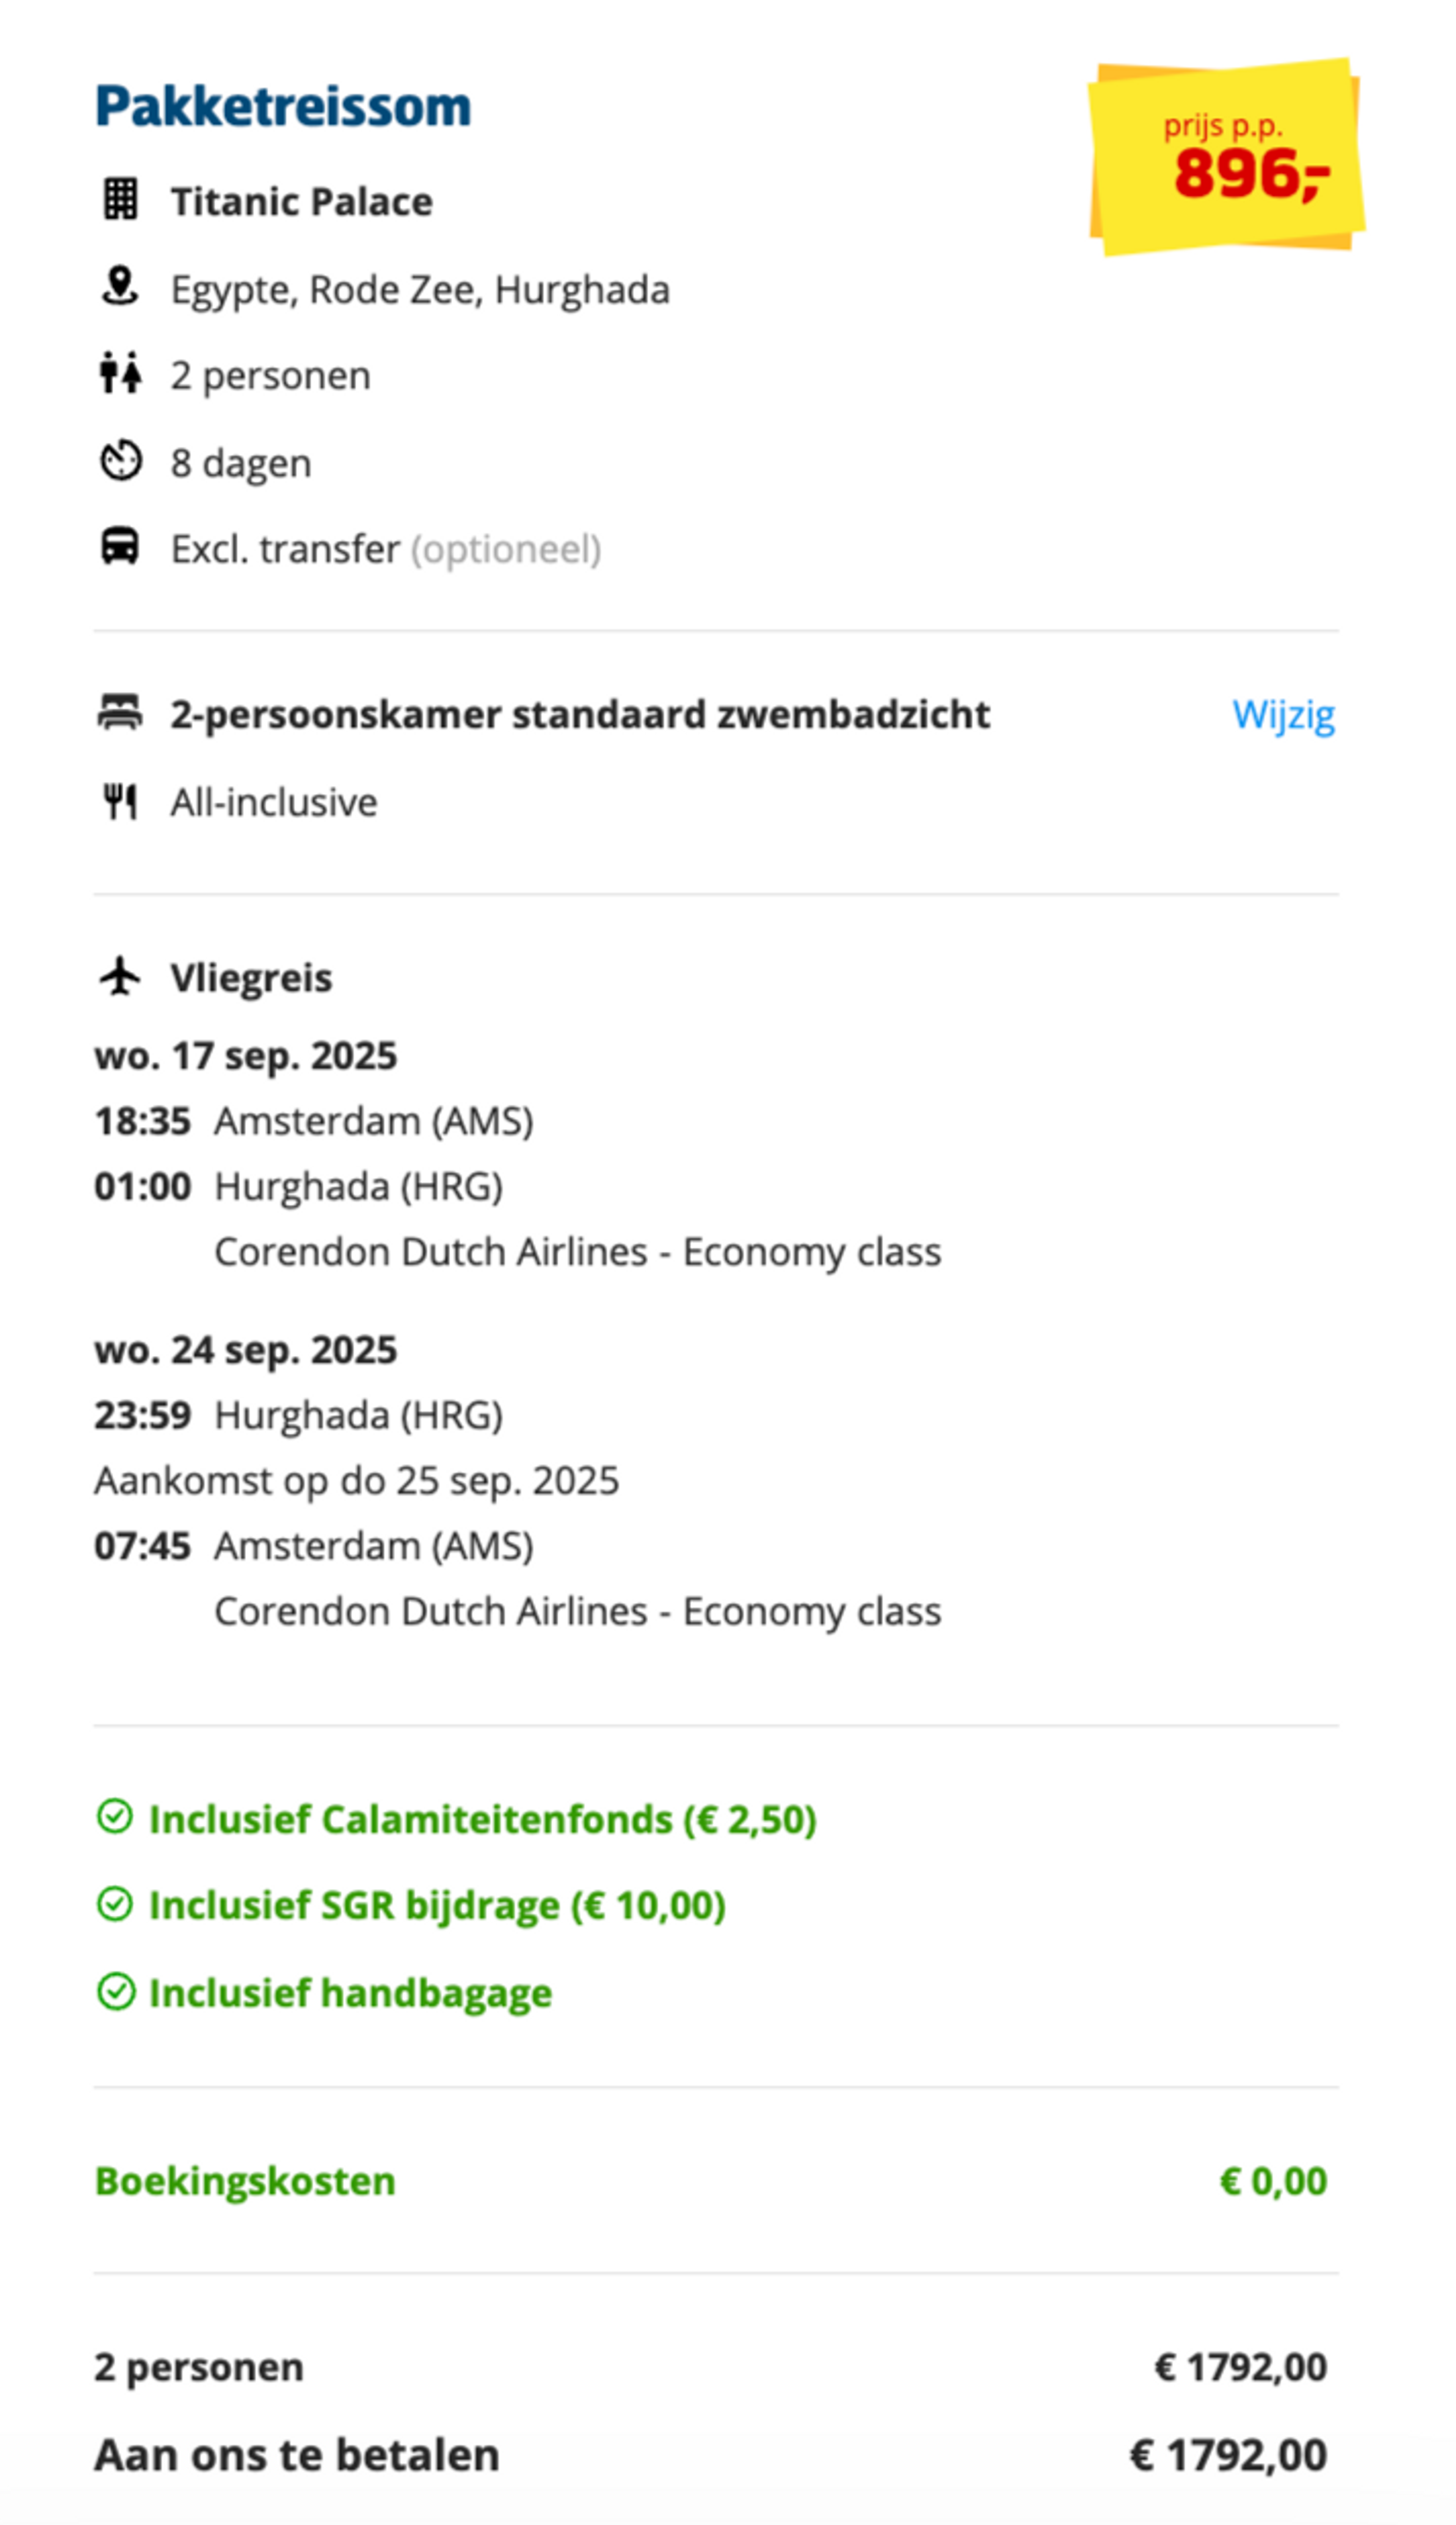Click the wo. 17 sep. 2025 departure date

point(246,1056)
